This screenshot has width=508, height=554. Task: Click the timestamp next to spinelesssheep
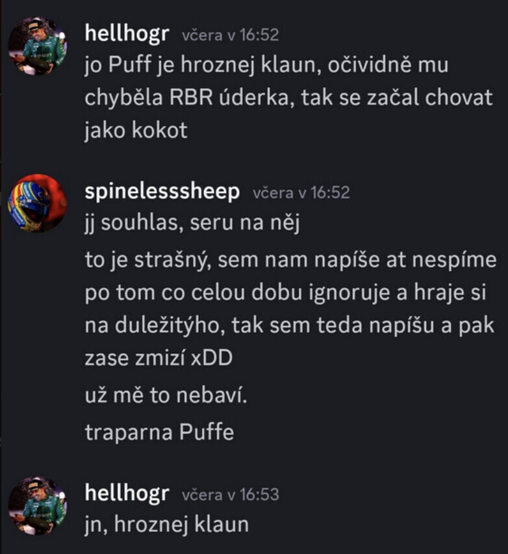(301, 192)
